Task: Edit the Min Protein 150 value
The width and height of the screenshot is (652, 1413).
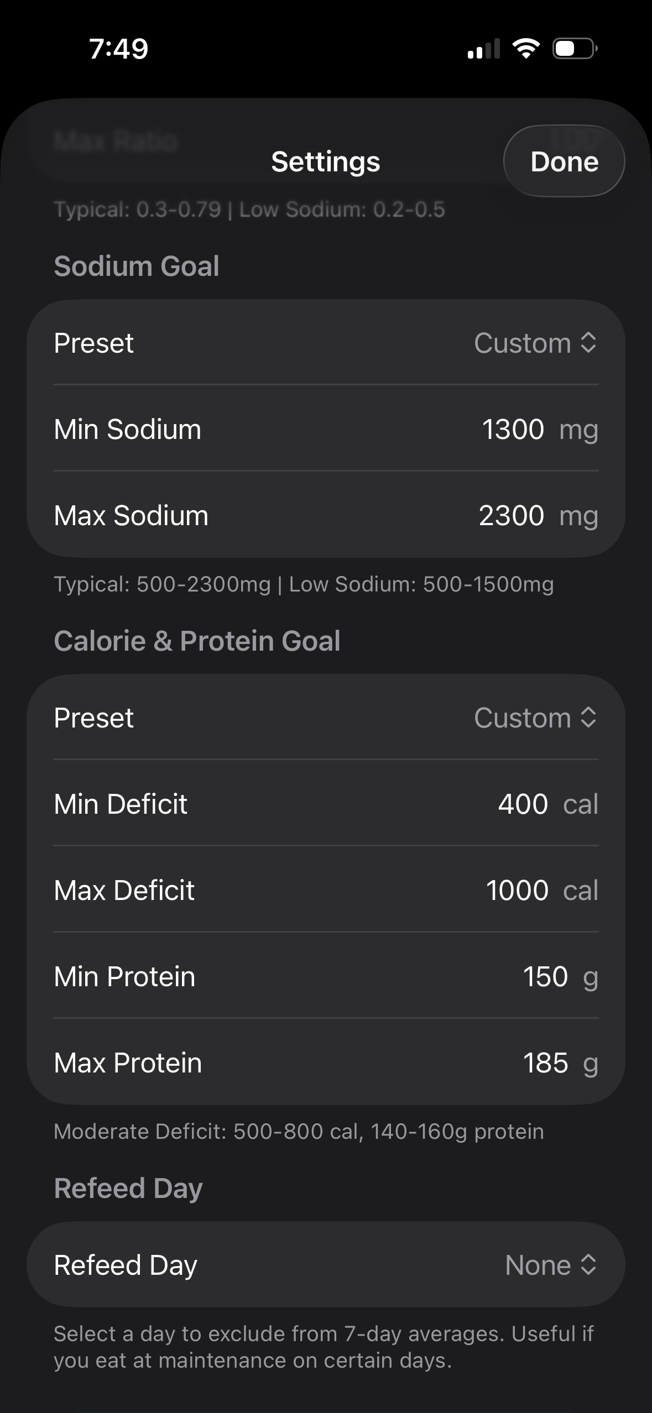Action: pyautogui.click(x=545, y=976)
